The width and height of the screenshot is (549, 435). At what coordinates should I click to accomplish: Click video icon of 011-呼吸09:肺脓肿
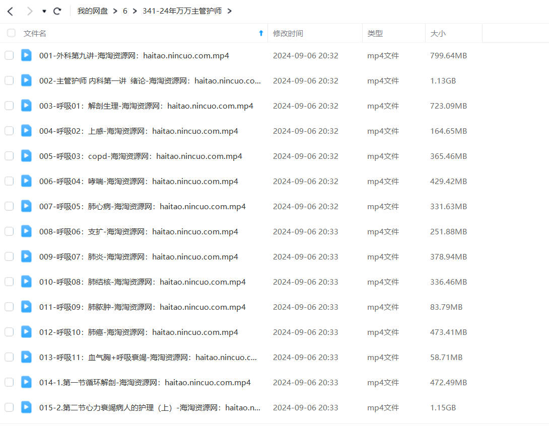[x=26, y=307]
